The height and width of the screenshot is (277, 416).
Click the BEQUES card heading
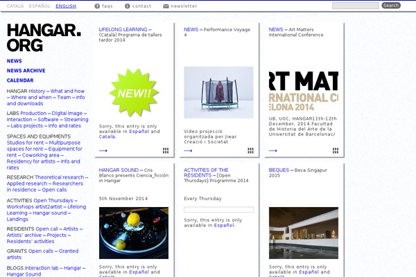coord(279,170)
